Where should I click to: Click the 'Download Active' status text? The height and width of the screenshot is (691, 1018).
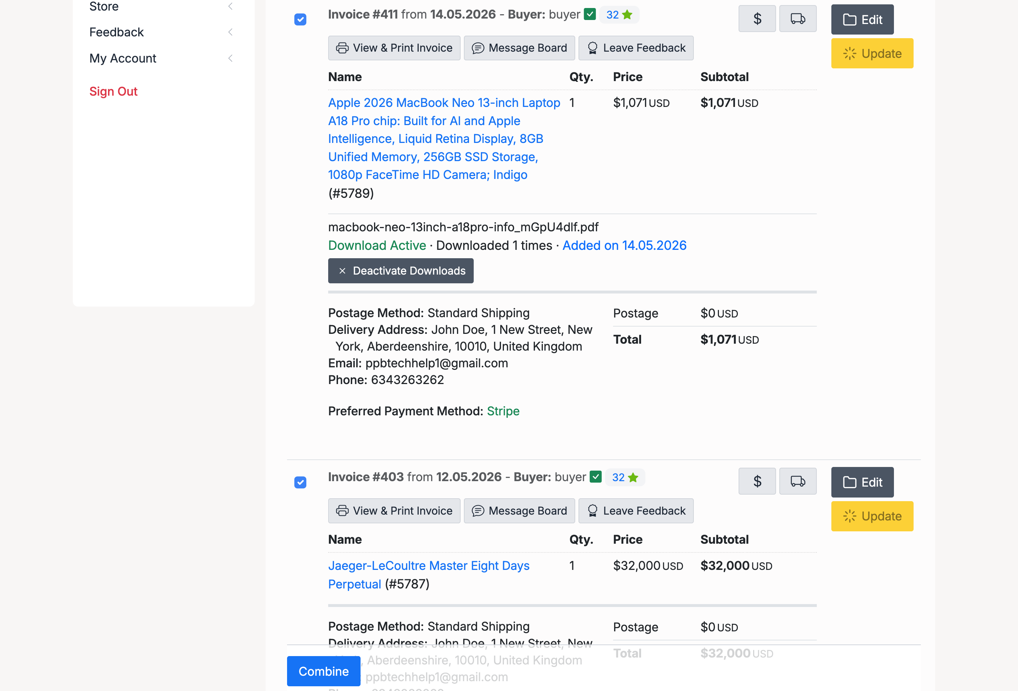click(x=377, y=245)
